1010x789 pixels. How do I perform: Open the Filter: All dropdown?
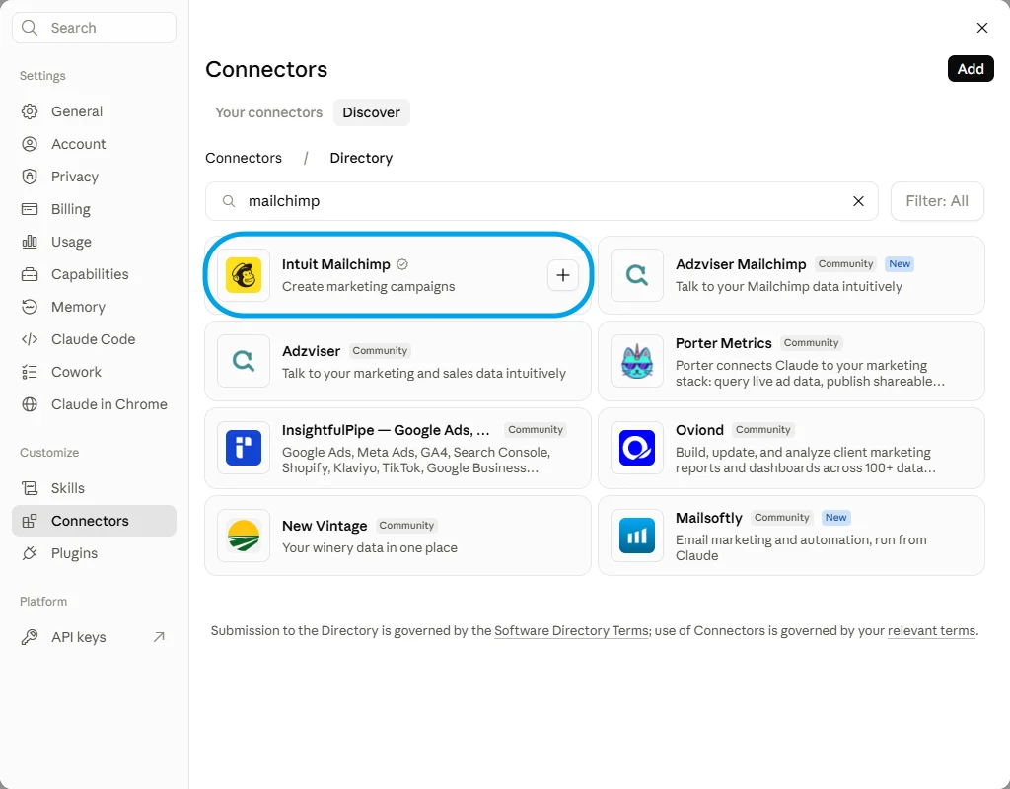[x=937, y=201]
